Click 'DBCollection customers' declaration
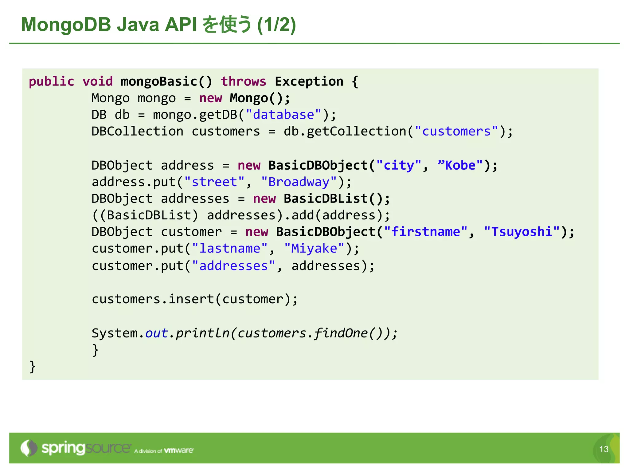Screen dimensions: 629x472 click(x=176, y=132)
